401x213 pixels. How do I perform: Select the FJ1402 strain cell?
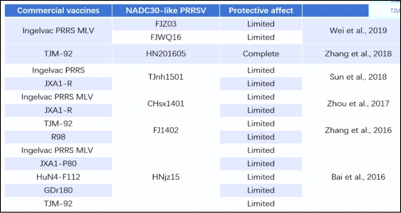(x=166, y=131)
